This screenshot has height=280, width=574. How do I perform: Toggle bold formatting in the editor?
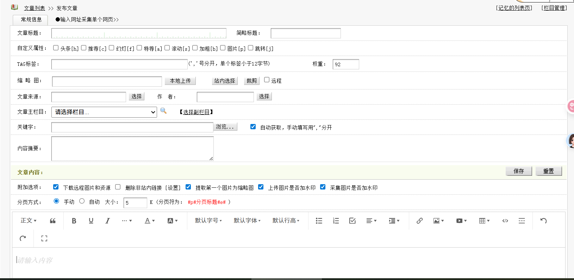coord(74,221)
